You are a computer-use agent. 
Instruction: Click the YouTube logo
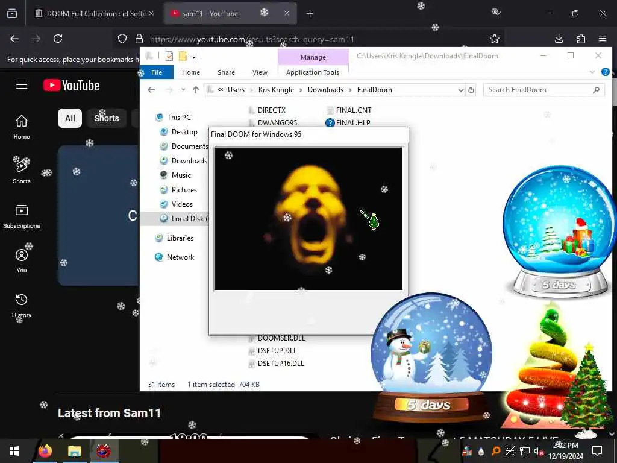(x=71, y=85)
